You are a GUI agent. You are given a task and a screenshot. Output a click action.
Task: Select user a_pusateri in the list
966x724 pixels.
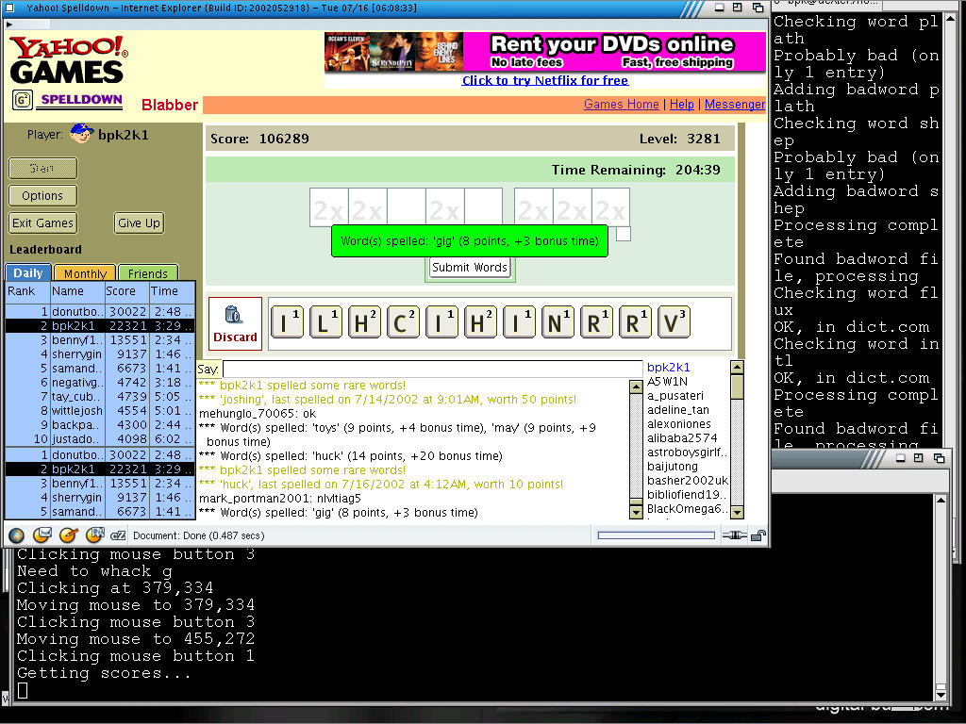675,396
